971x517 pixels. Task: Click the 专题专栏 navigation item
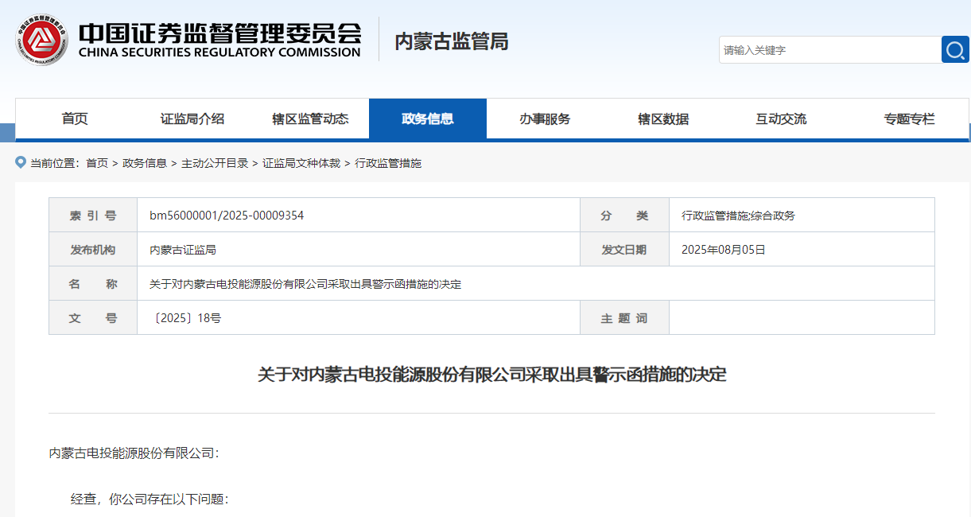[x=909, y=119]
